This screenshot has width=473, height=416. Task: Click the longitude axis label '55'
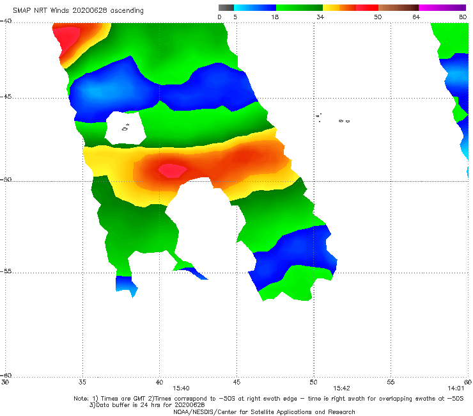391,382
